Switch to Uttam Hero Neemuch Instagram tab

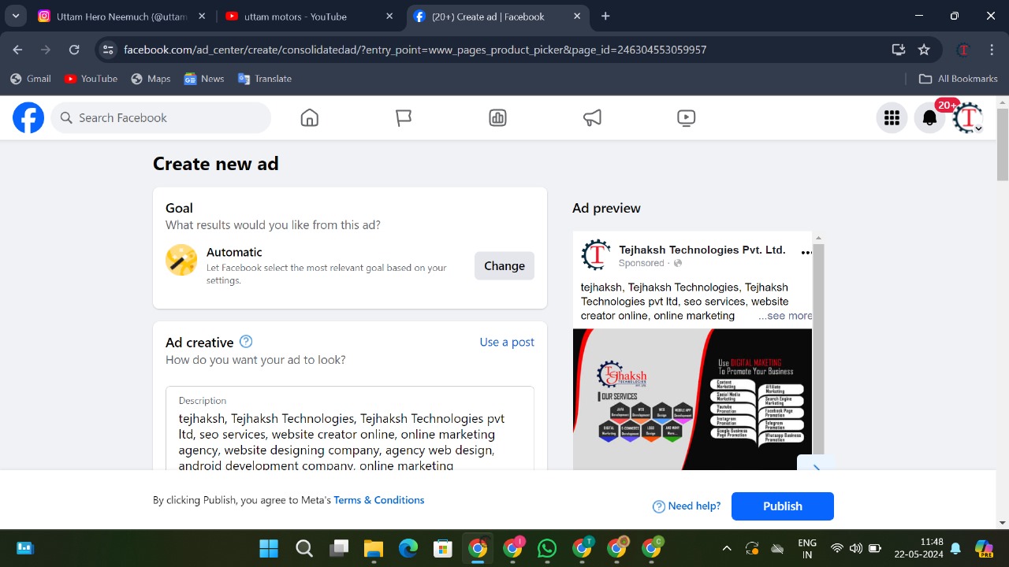122,17
